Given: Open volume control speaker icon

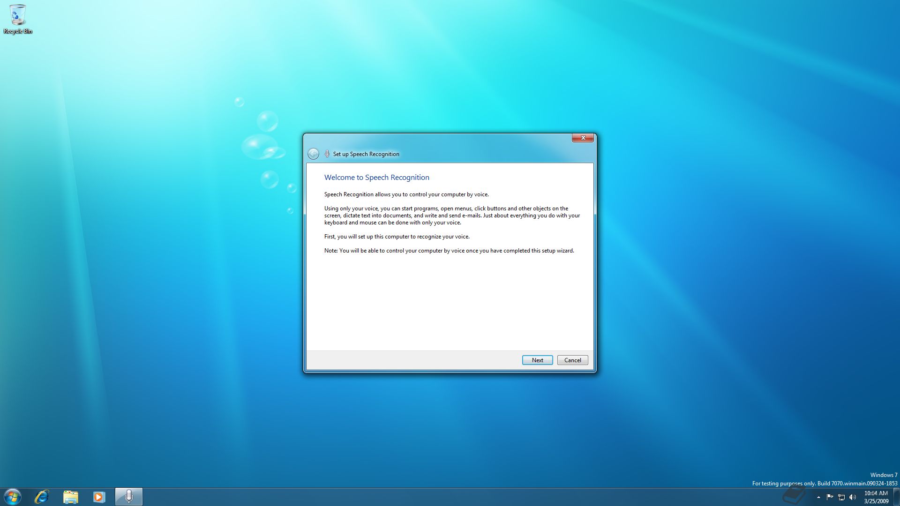Looking at the screenshot, I should point(853,497).
